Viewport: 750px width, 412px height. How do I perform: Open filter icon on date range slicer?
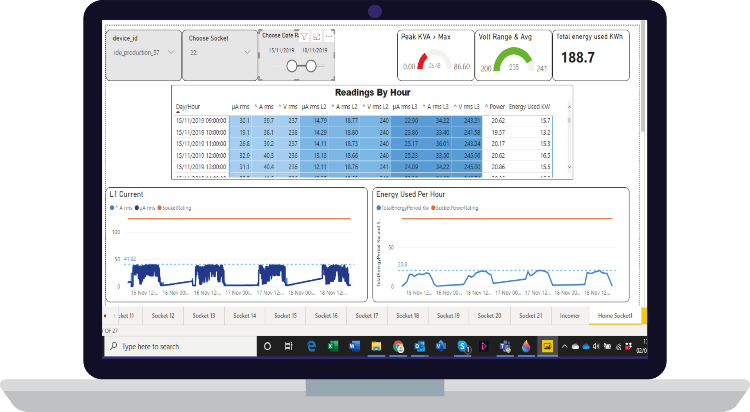click(304, 37)
